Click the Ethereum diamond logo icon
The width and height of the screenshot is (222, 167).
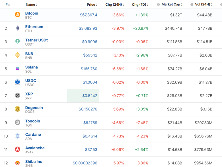click(18, 28)
